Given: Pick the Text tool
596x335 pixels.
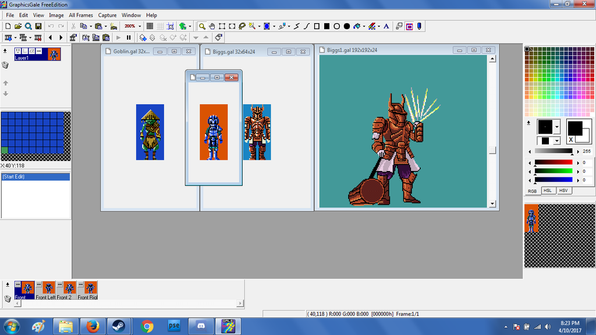Looking at the screenshot, I should point(385,26).
